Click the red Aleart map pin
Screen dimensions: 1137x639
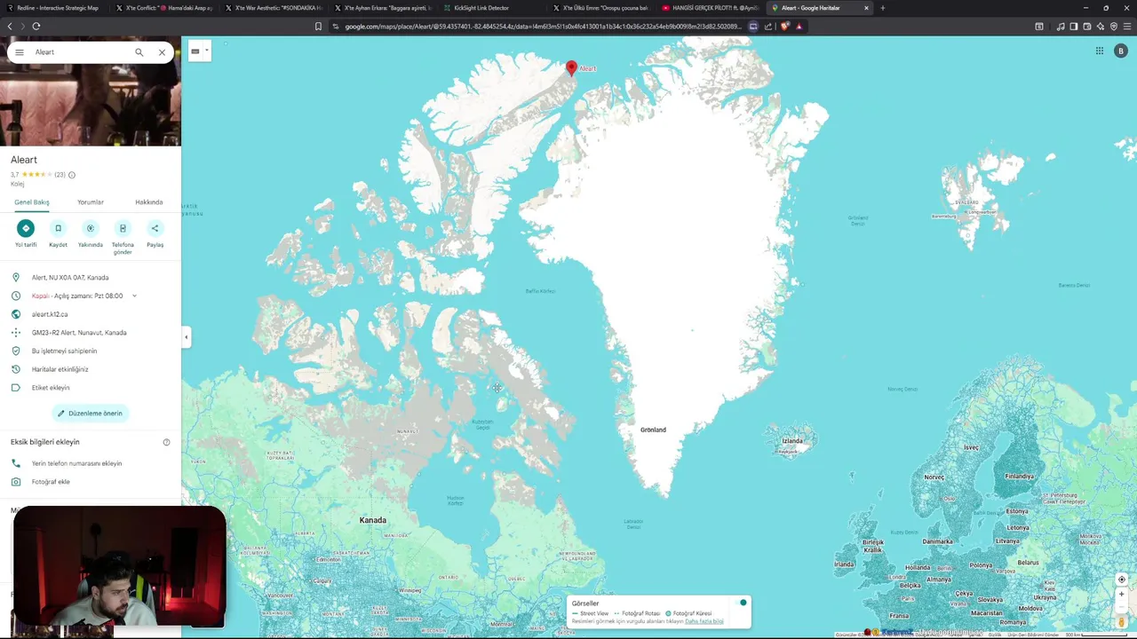coord(571,68)
